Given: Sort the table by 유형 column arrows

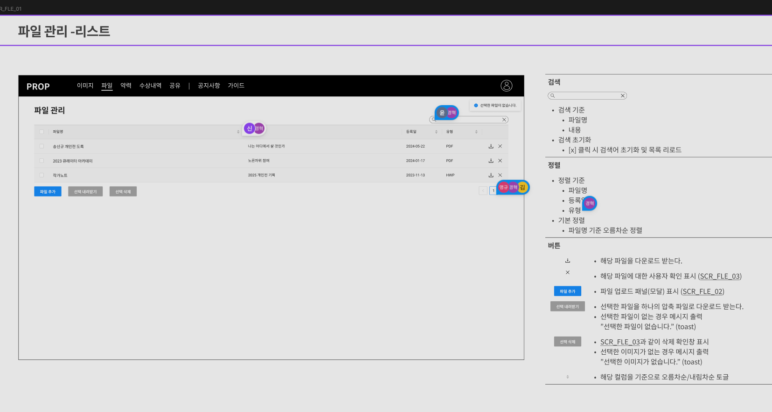Looking at the screenshot, I should 476,132.
